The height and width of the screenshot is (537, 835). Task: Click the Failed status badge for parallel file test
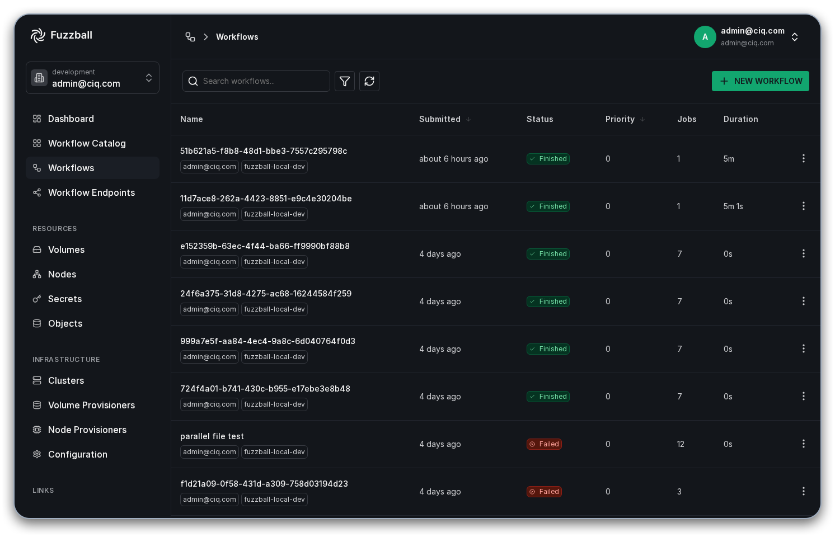click(545, 444)
